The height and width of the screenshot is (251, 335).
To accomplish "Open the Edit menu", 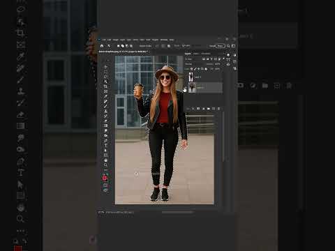I will pyautogui.click(x=110, y=40).
